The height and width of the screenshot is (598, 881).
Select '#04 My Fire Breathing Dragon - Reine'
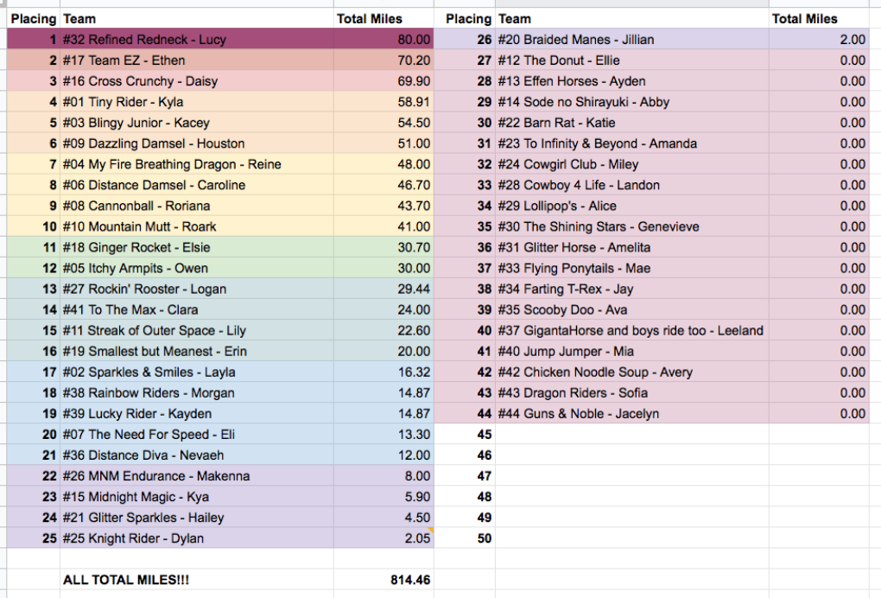tap(197, 164)
